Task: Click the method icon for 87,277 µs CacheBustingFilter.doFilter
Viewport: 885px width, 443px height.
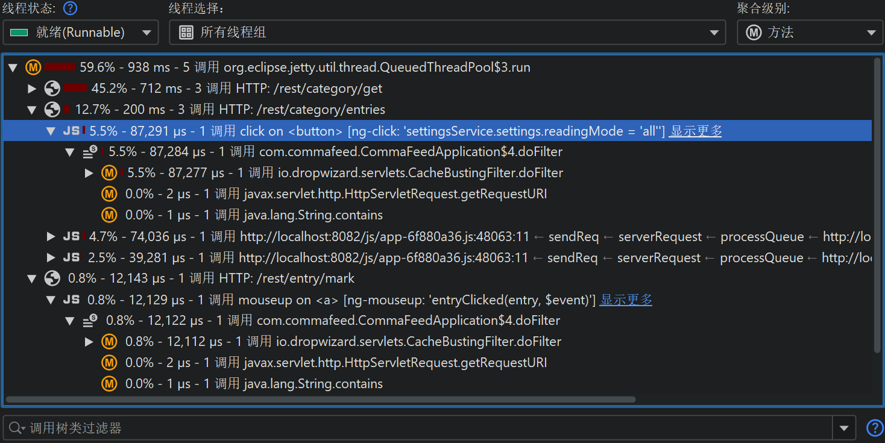Action: click(x=109, y=173)
